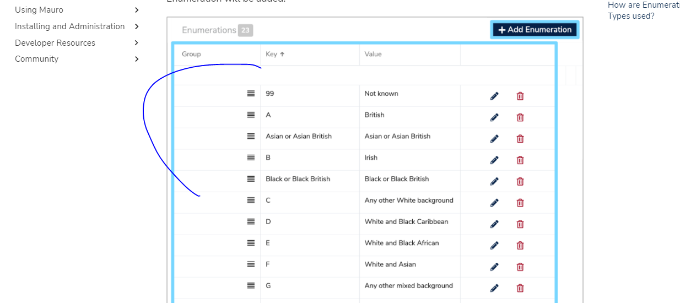Screen dimensions: 680x303
Task: Select the 'British' value cell in row A
Action: (374, 115)
